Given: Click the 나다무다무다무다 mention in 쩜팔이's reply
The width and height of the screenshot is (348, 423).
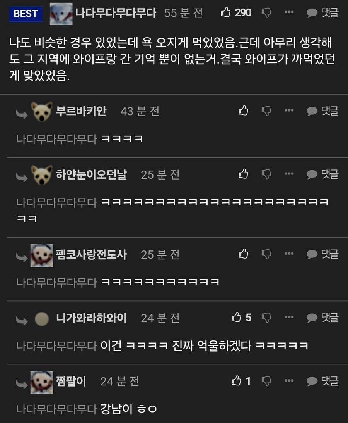Looking at the screenshot, I should pos(56,409).
